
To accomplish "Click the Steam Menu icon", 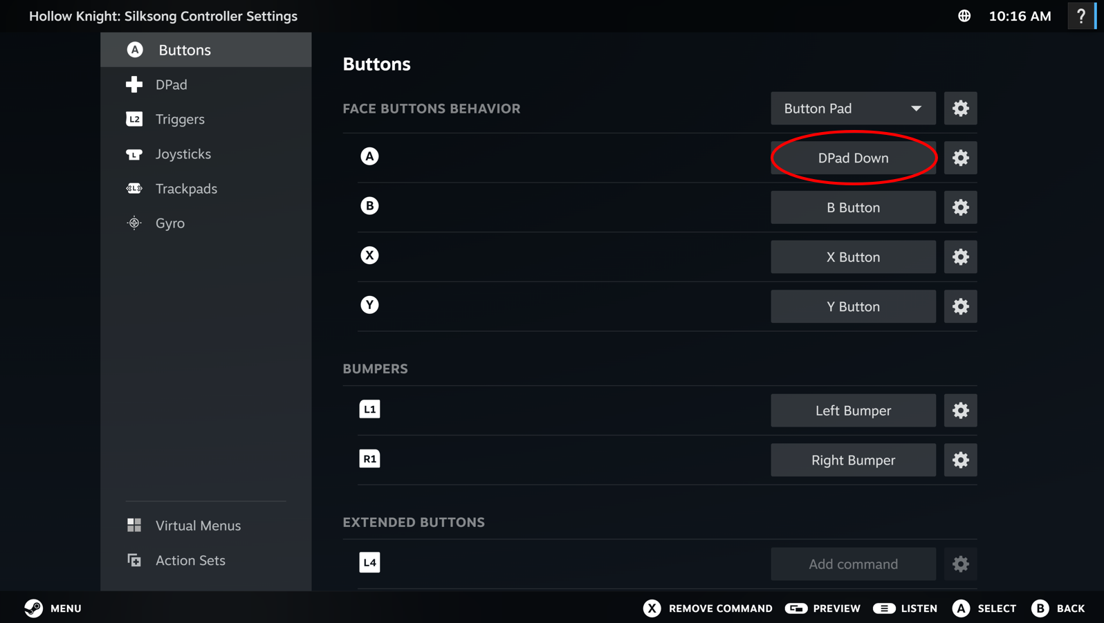I will tap(33, 608).
